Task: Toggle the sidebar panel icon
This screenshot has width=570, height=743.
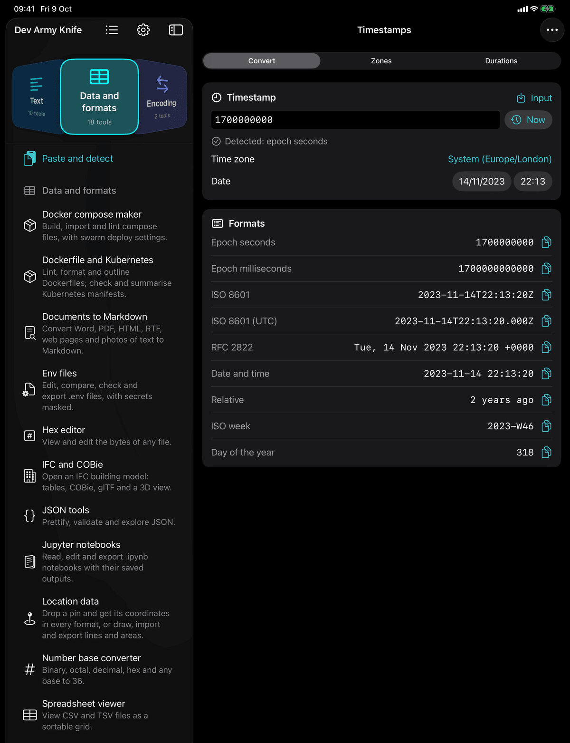Action: point(176,30)
